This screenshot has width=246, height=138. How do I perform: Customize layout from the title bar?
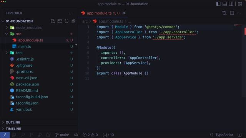point(240,4)
